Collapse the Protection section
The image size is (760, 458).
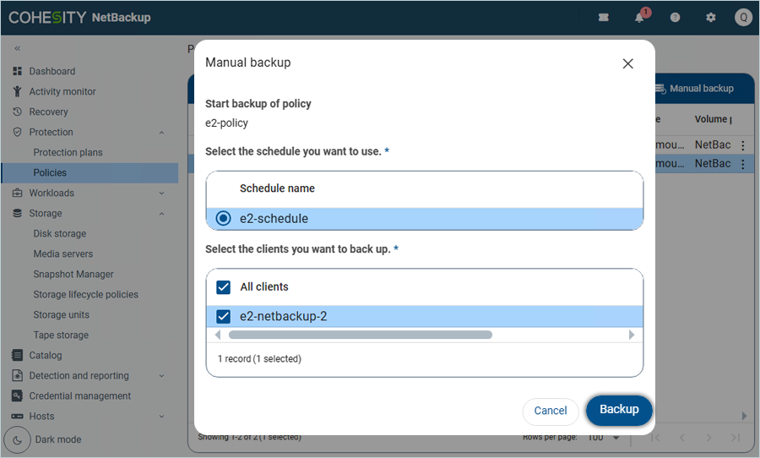click(x=161, y=133)
